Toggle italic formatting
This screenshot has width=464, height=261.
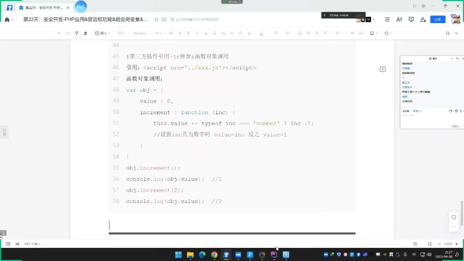197,33
